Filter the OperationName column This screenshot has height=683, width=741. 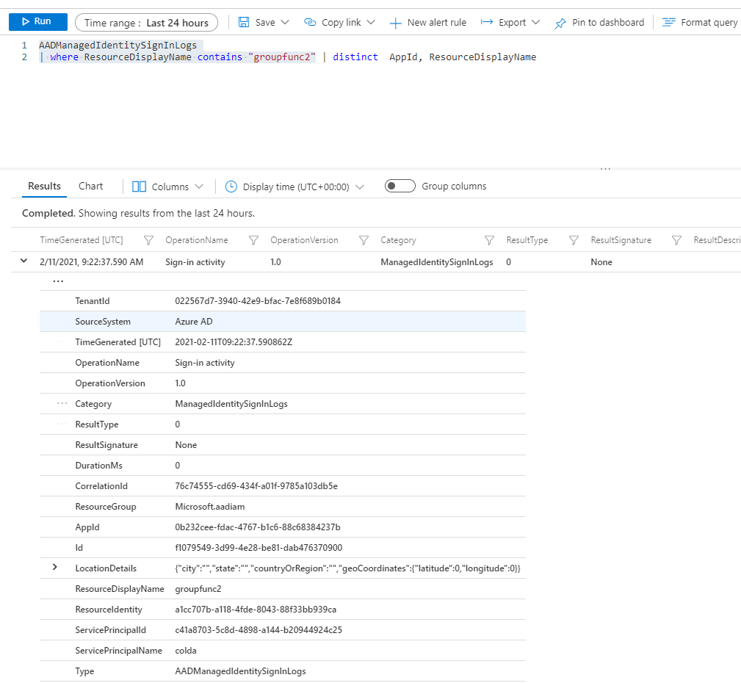[254, 240]
